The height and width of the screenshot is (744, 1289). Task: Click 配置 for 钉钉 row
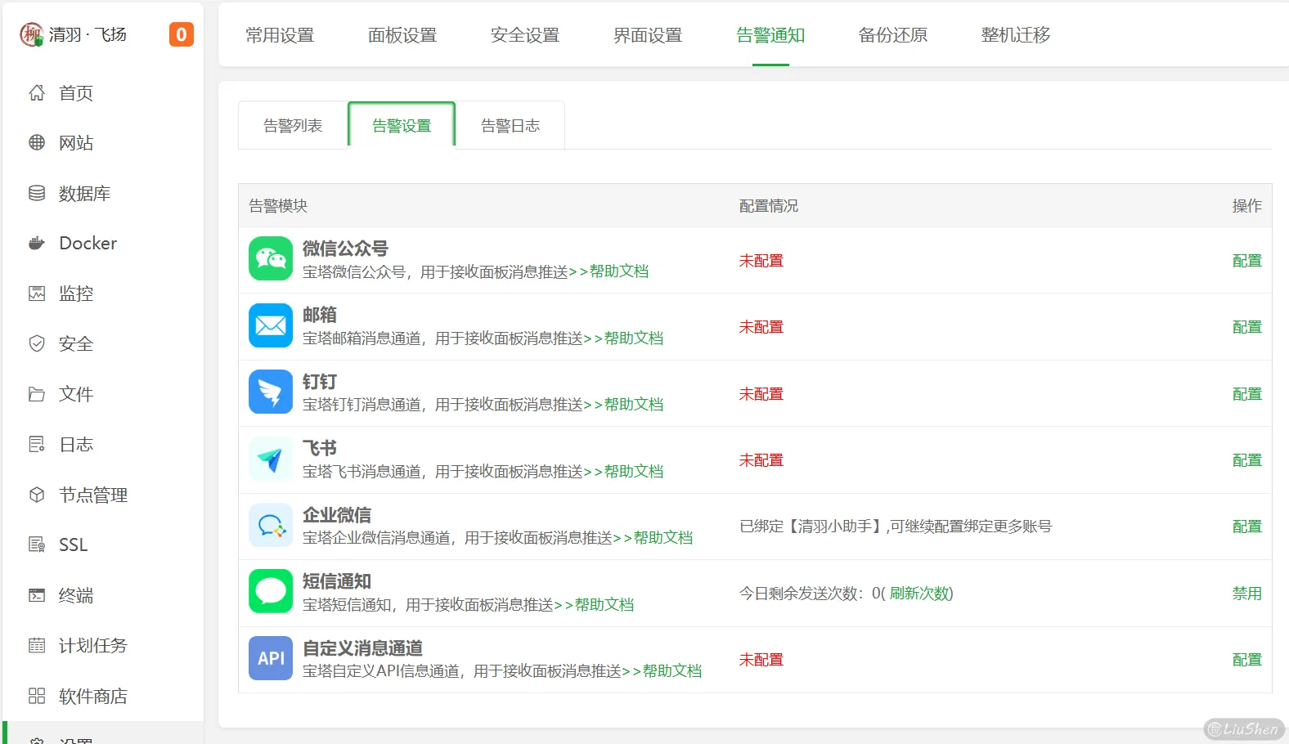click(x=1246, y=394)
